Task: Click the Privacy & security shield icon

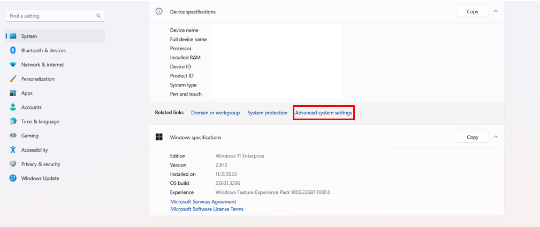Action: tap(13, 164)
